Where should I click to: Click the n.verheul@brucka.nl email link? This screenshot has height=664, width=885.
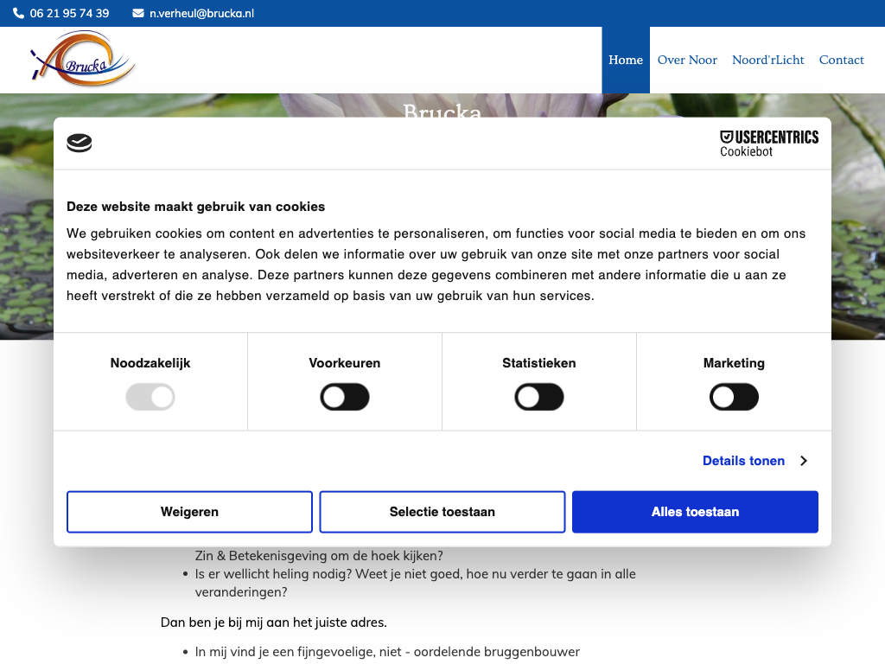click(201, 13)
